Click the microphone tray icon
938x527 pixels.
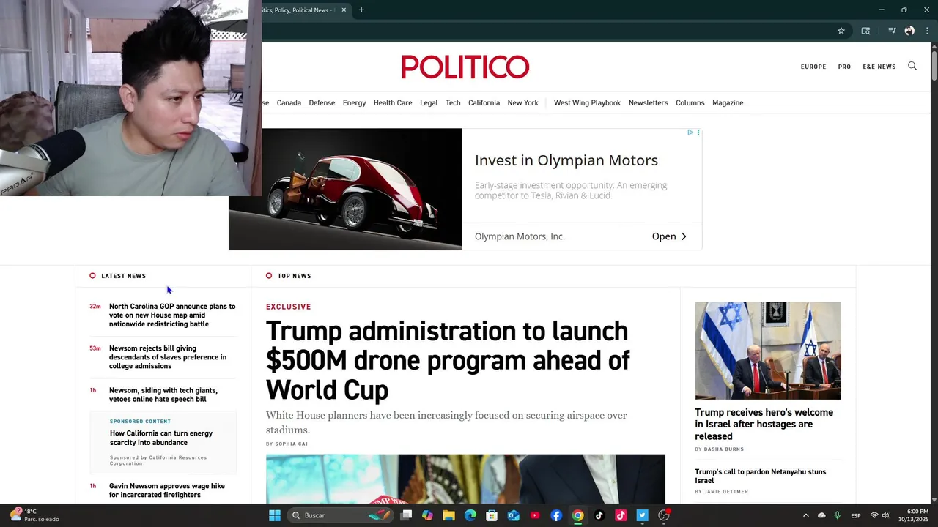click(x=837, y=515)
